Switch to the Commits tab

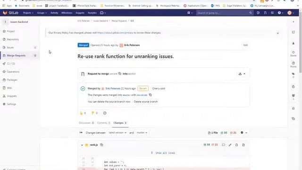click(104, 123)
